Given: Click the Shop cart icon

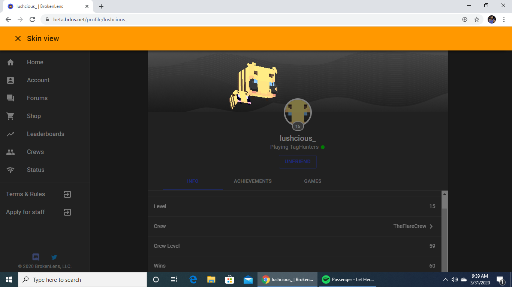Looking at the screenshot, I should pyautogui.click(x=10, y=116).
